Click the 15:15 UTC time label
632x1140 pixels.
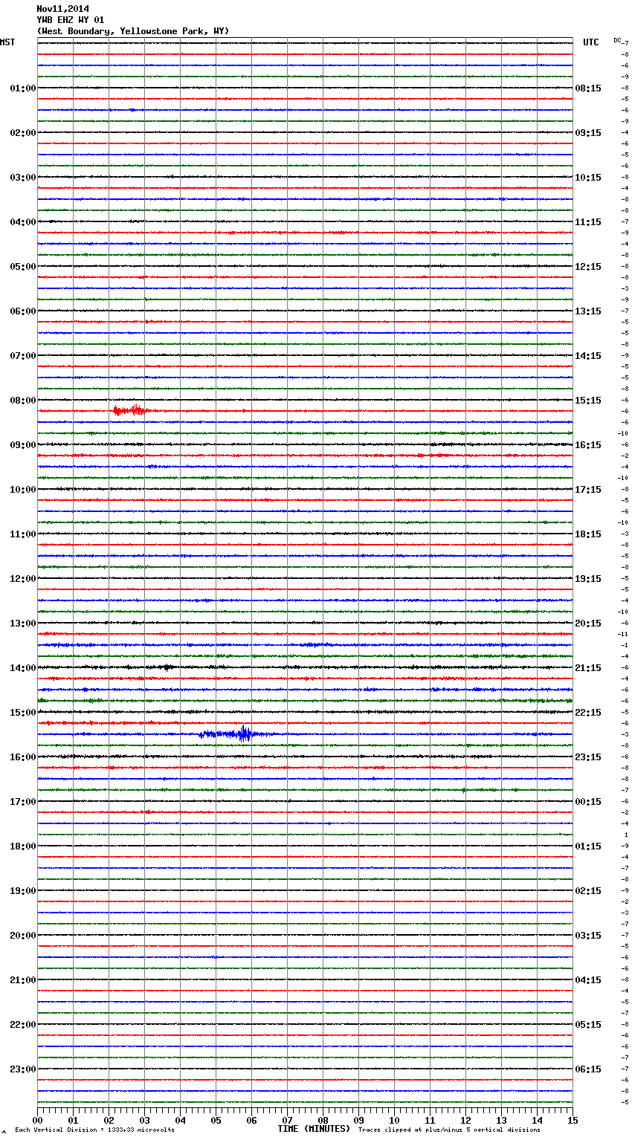point(588,401)
